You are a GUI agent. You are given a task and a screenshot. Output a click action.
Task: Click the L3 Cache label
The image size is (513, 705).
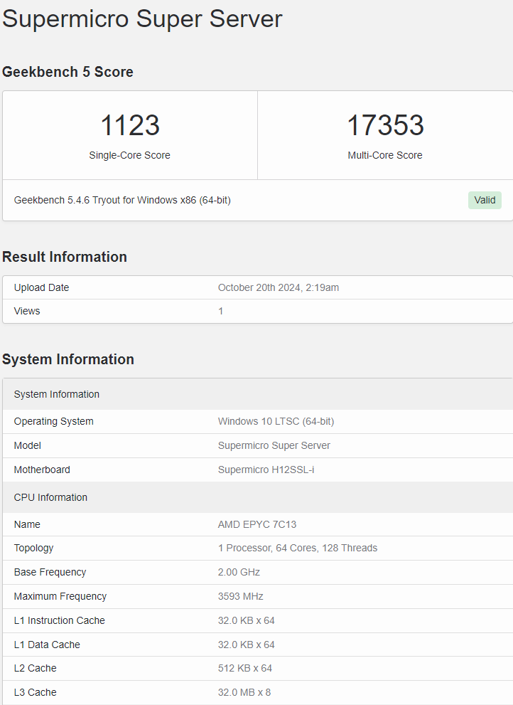(x=35, y=692)
